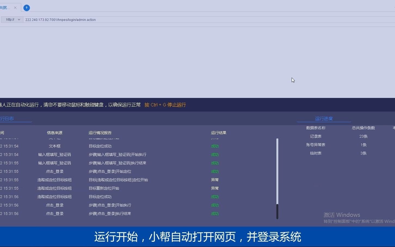Screen dimensions: 395x247
Task: Click 输入框填写_验证码 source in 15:31:54 row
Action: coord(55,155)
